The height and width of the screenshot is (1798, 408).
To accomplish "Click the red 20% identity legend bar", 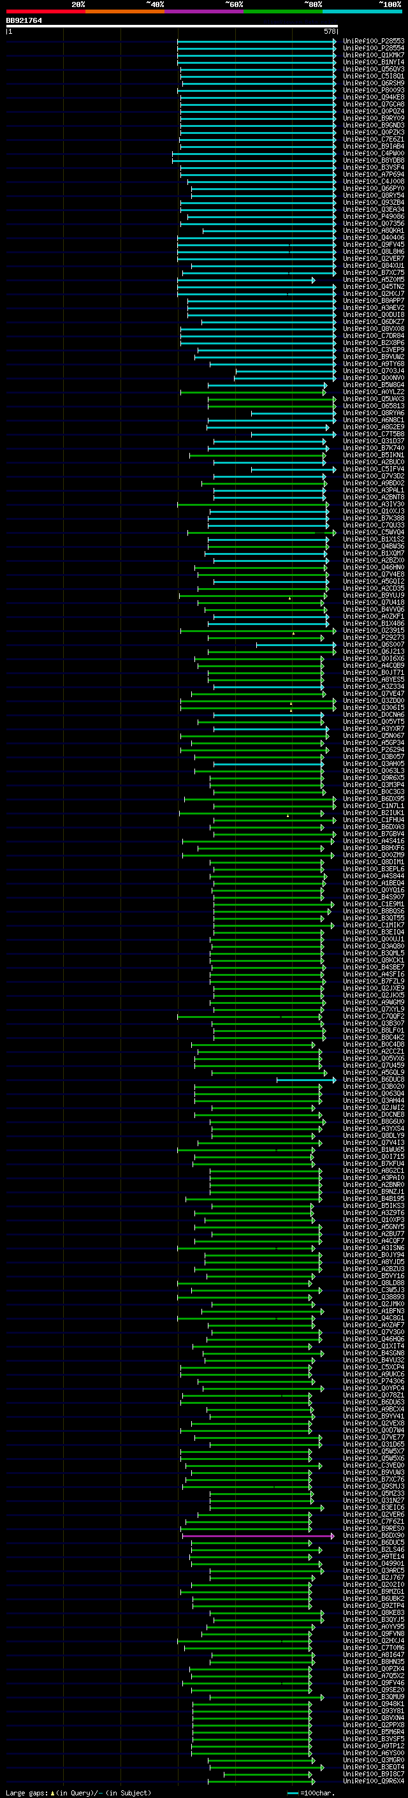I will tap(45, 11).
